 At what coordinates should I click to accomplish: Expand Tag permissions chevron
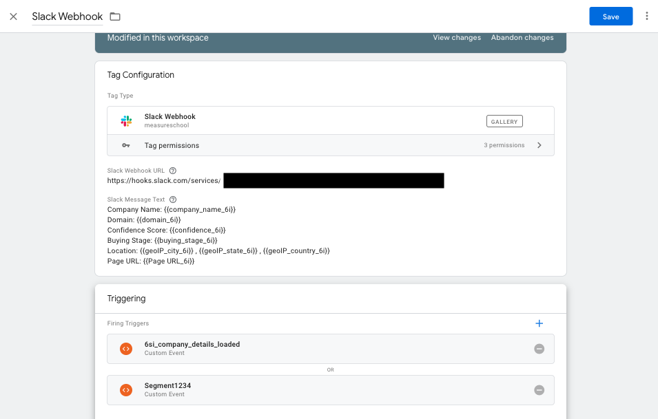pos(539,145)
